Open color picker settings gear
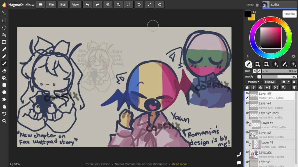Screen dimensions: 298x167 pos(294,56)
